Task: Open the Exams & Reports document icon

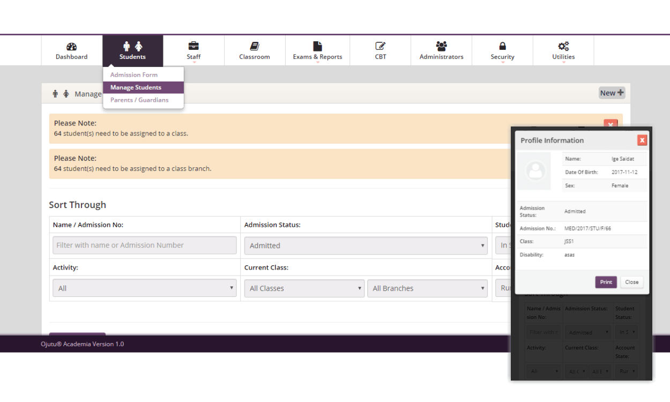Action: (317, 47)
